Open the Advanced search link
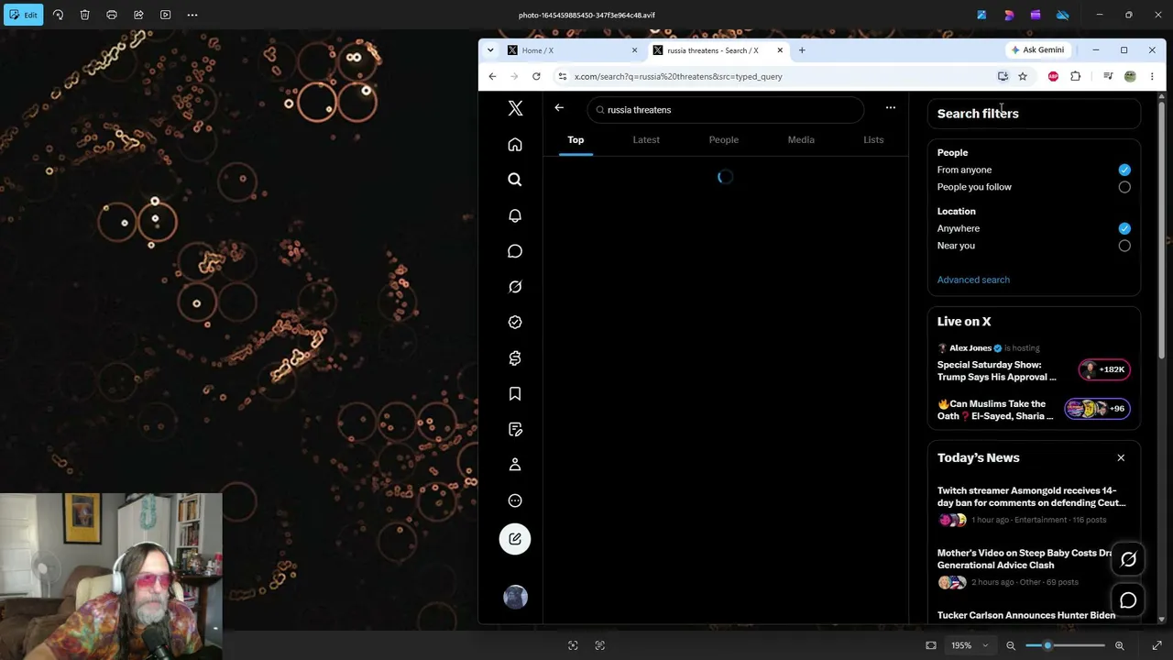Viewport: 1173px width, 660px height. 973,280
